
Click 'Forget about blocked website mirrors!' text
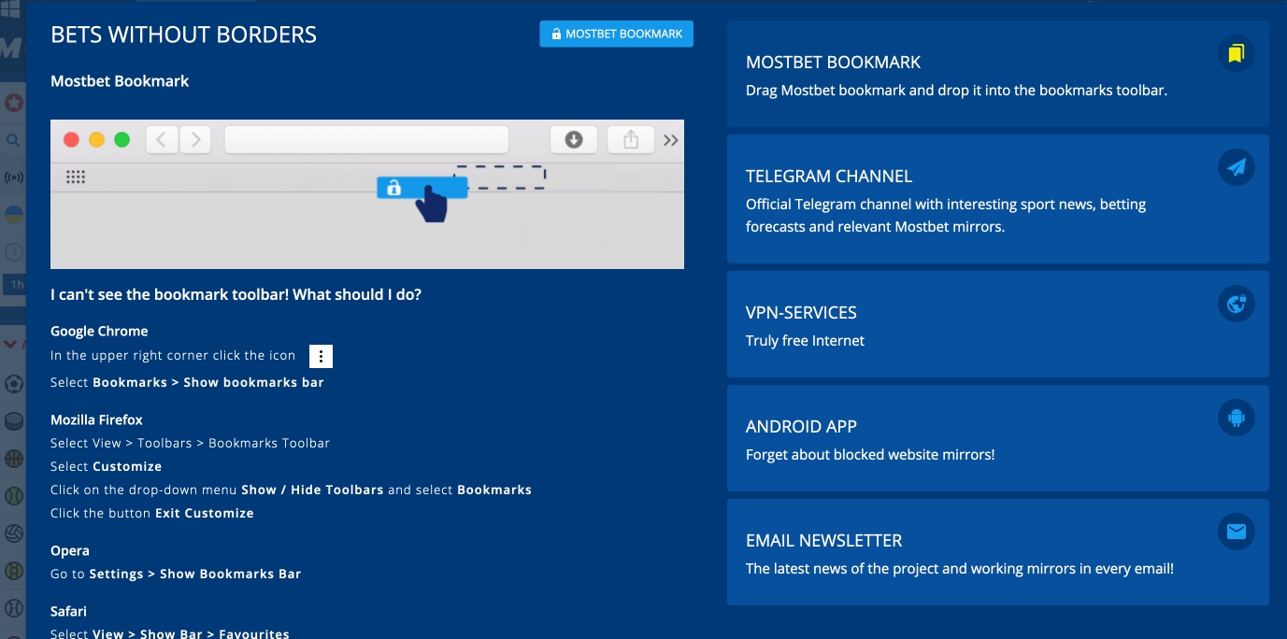(x=870, y=454)
